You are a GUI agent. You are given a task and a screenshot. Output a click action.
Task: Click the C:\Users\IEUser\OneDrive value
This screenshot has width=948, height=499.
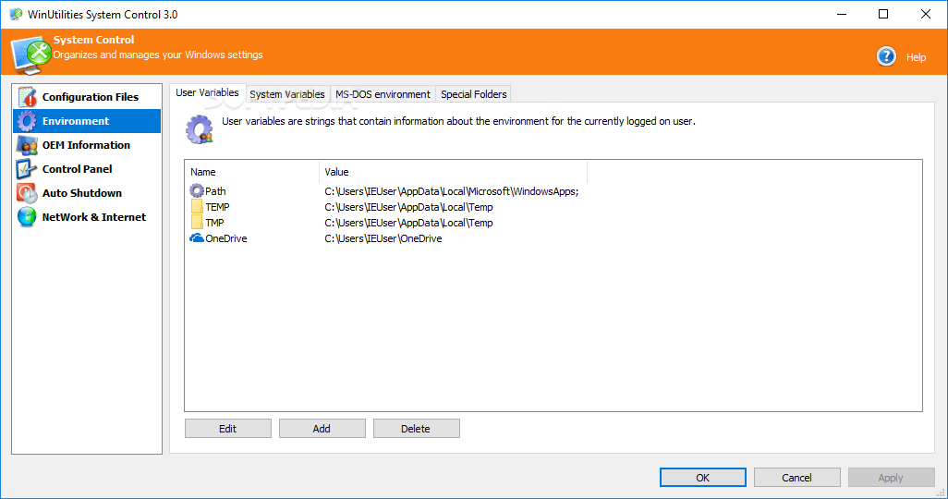[x=383, y=238]
